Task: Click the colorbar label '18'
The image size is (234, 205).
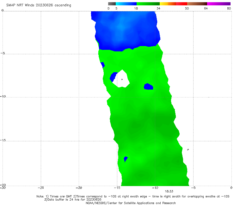Action: pyautogui.click(x=136, y=8)
